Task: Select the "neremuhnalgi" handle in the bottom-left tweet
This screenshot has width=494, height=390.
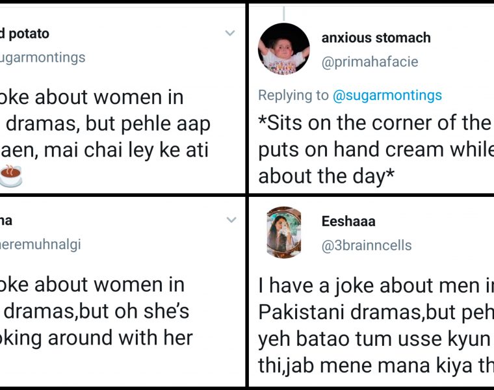Action: click(40, 244)
